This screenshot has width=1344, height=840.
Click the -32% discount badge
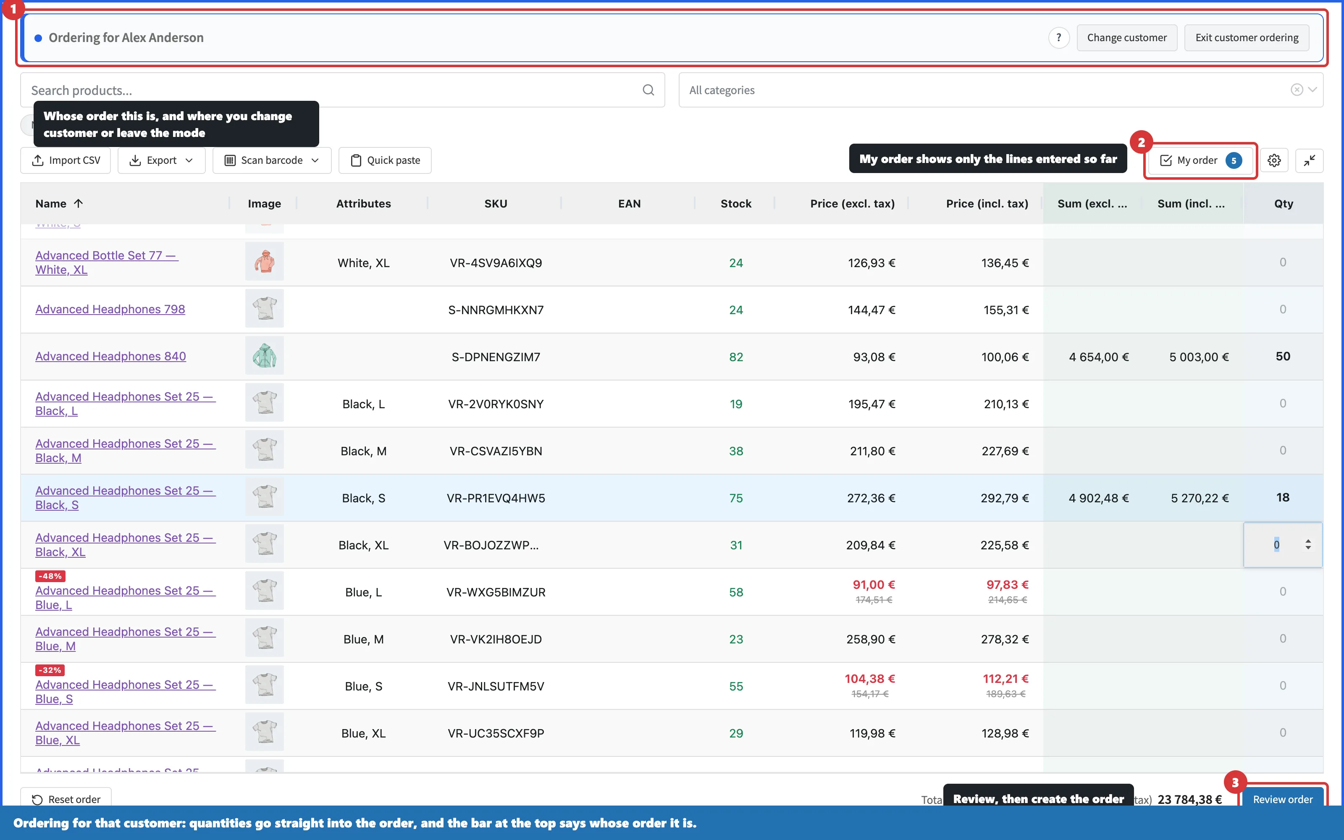pos(50,670)
